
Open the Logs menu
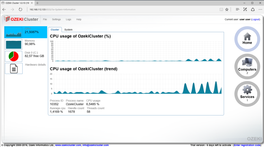pos(69,19)
